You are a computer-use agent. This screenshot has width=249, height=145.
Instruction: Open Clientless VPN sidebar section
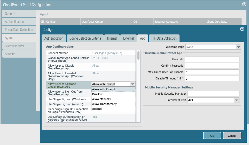[x=19, y=46]
